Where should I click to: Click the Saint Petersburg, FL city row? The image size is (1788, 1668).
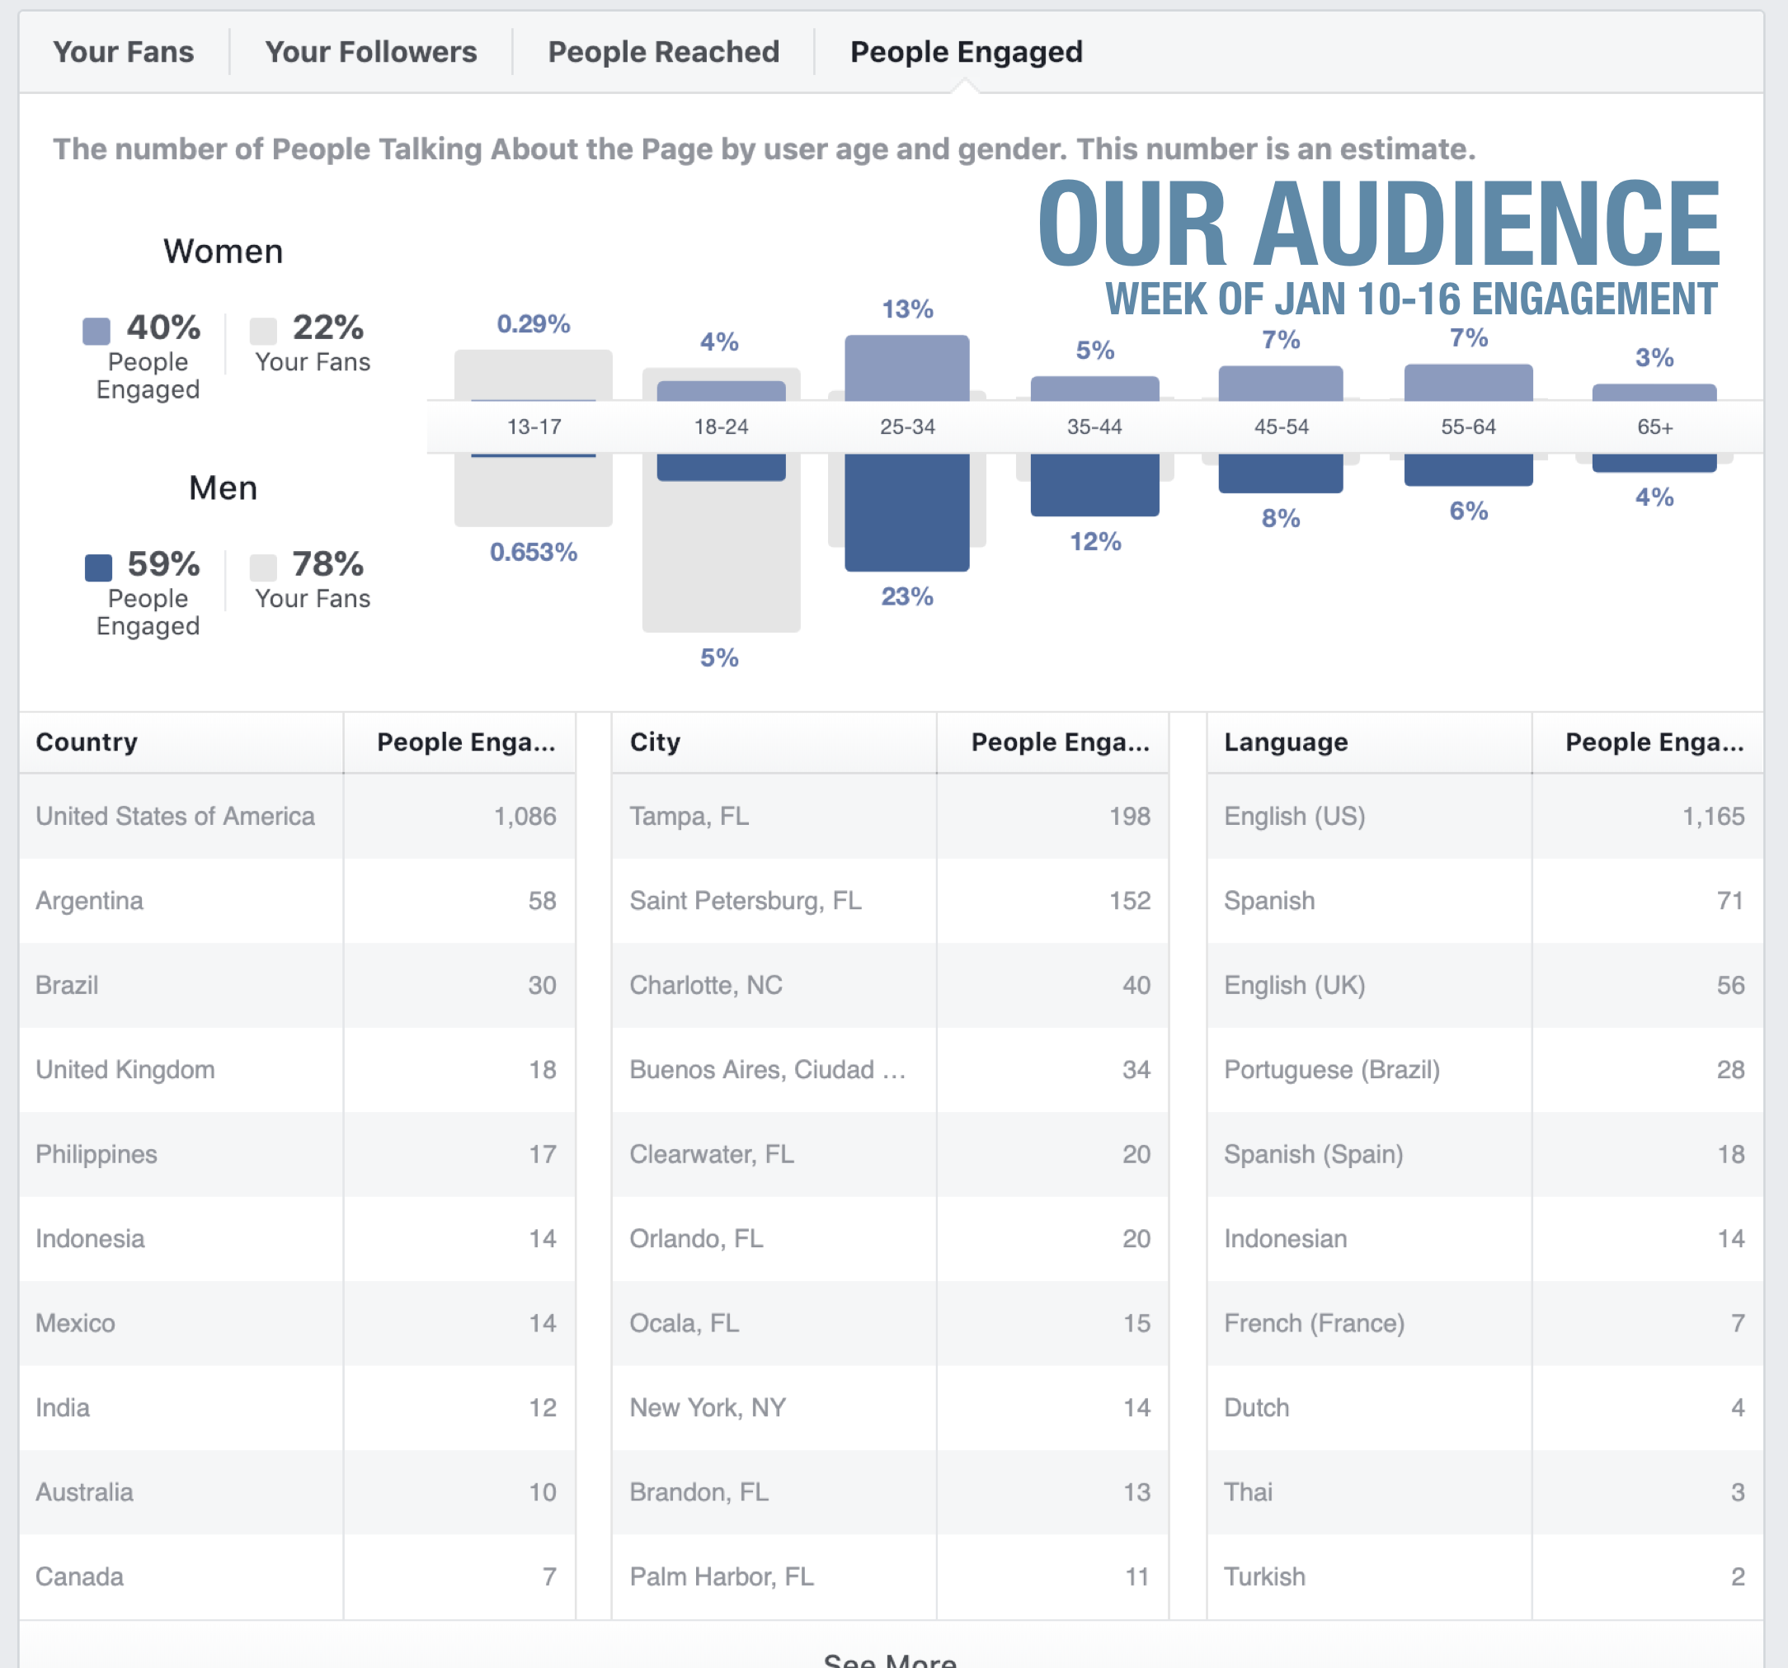coord(891,901)
